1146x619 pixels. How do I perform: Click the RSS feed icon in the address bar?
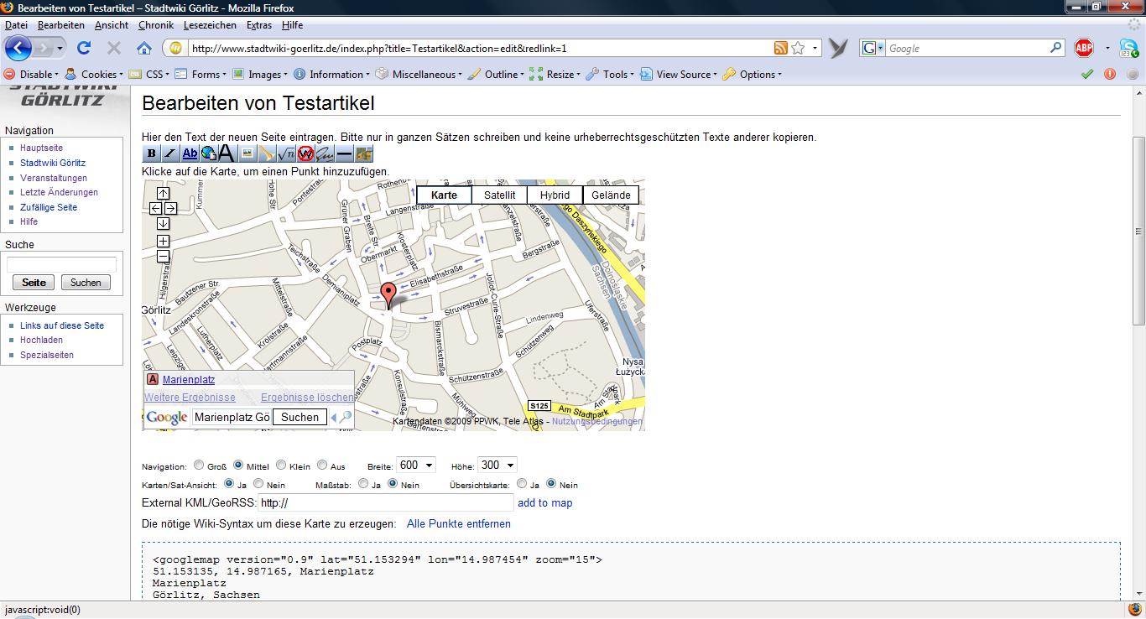tap(781, 49)
